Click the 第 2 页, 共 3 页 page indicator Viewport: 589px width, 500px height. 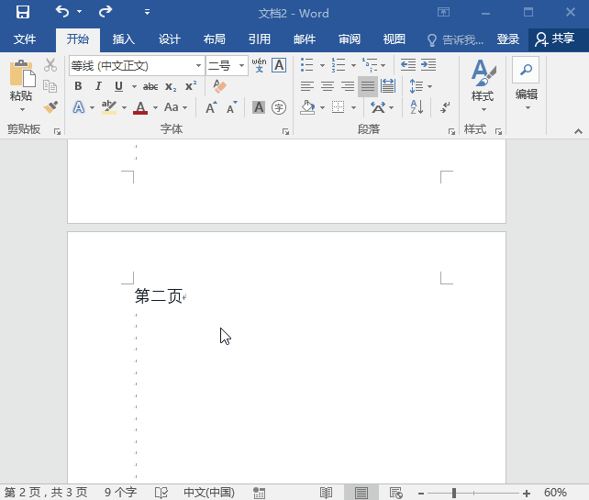pos(46,493)
